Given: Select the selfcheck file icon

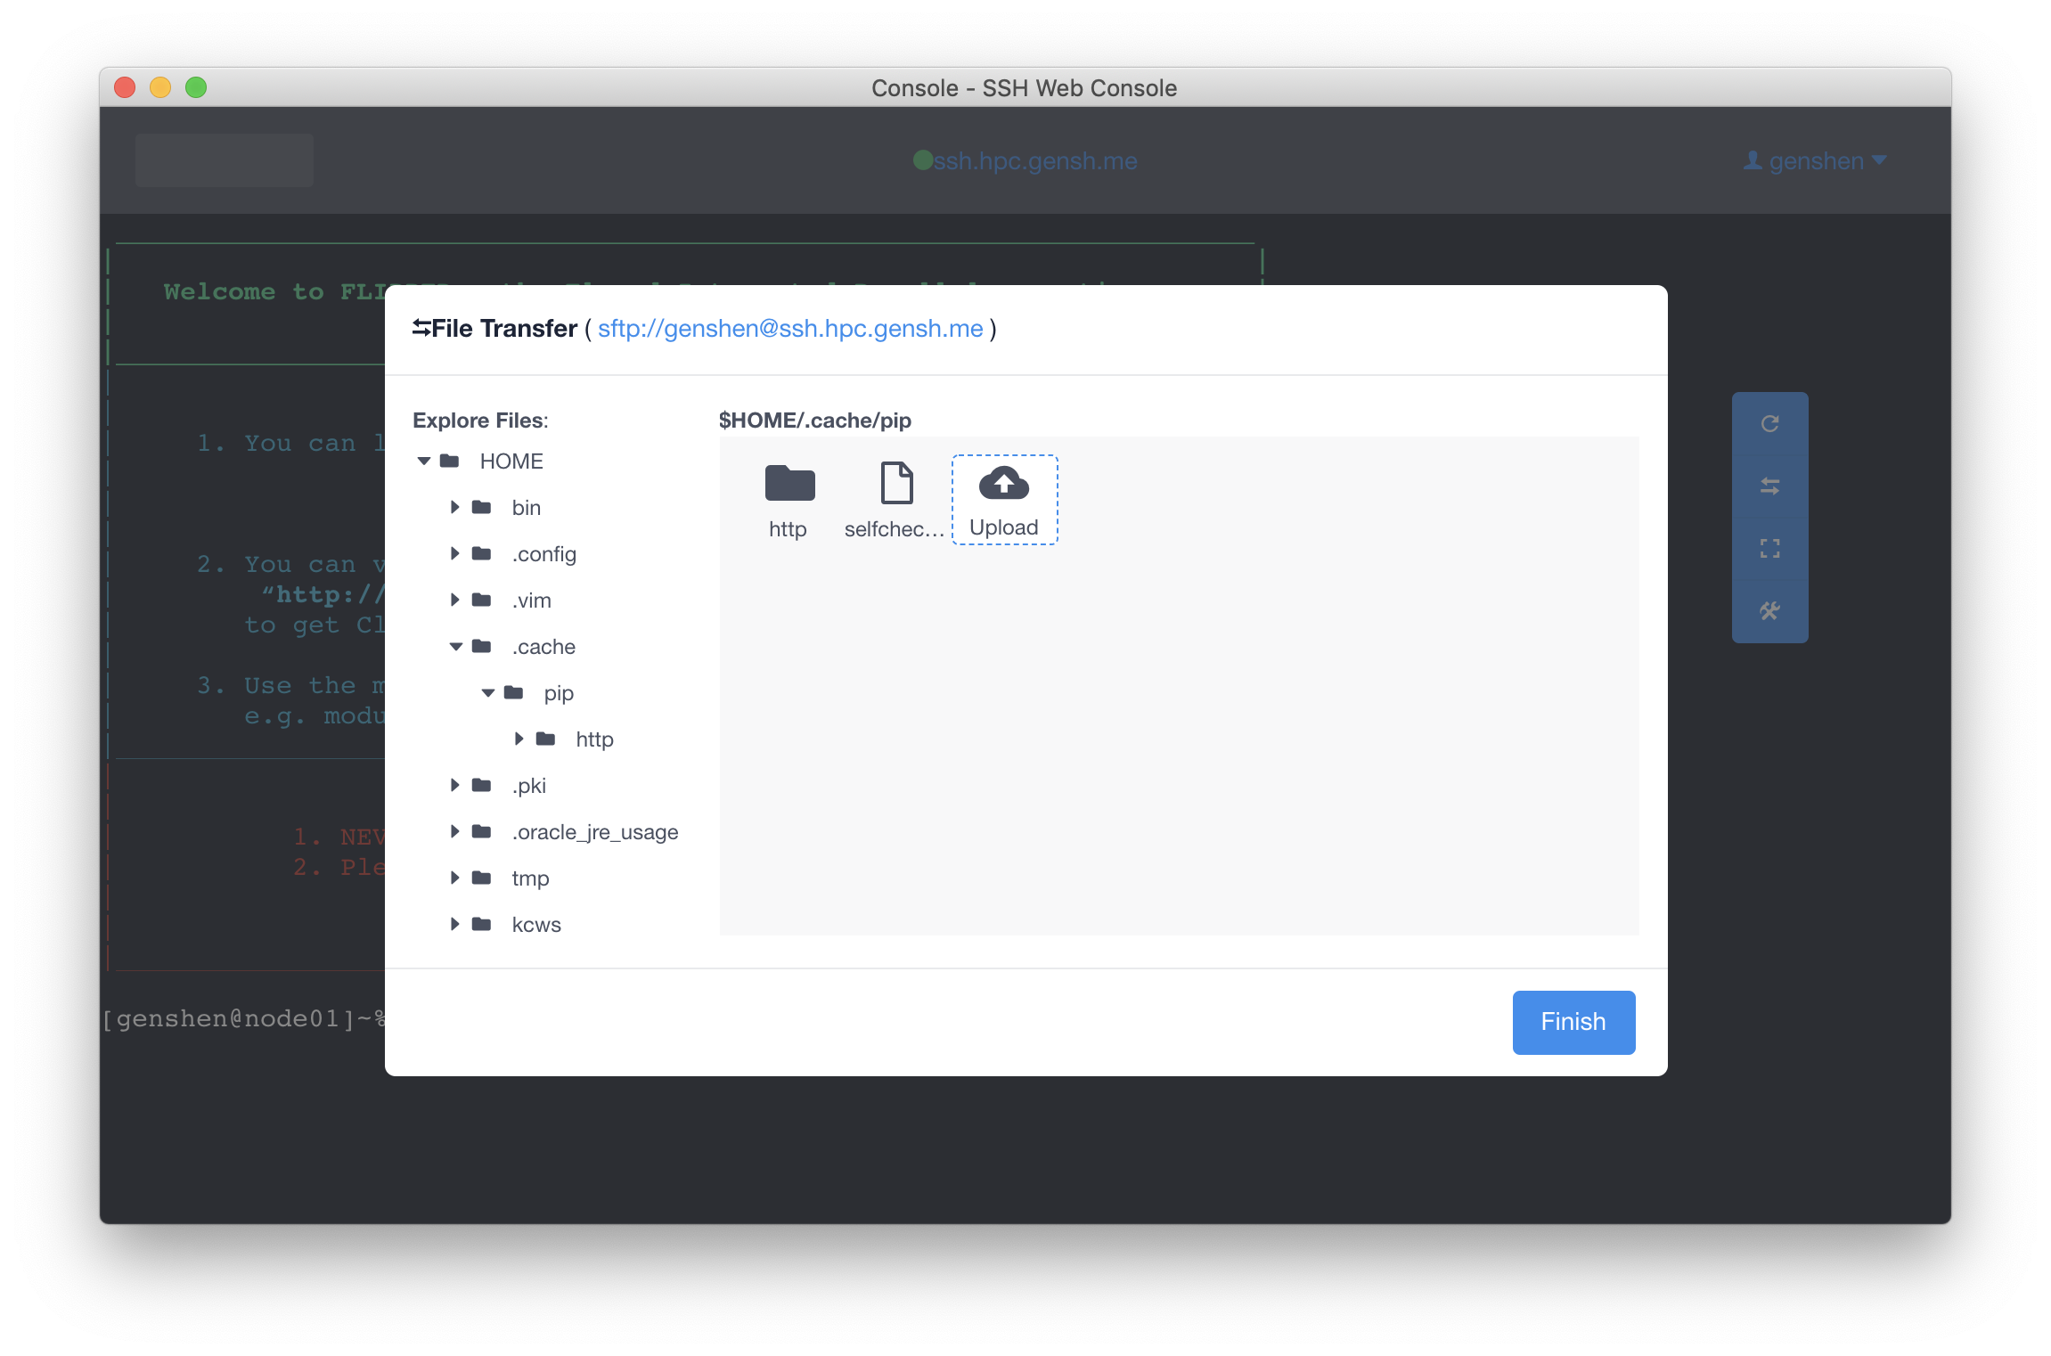Looking at the screenshot, I should click(x=896, y=484).
